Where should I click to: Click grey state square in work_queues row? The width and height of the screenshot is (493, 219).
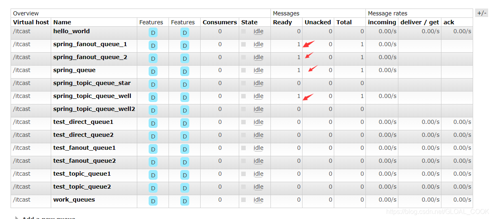tap(244, 200)
